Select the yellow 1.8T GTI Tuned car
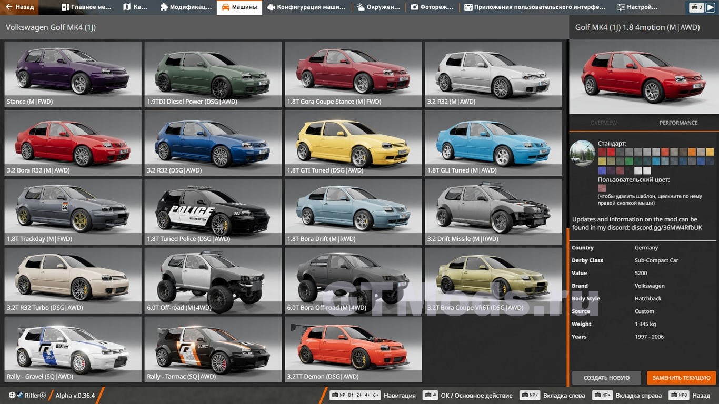The height and width of the screenshot is (404, 719). coord(354,143)
